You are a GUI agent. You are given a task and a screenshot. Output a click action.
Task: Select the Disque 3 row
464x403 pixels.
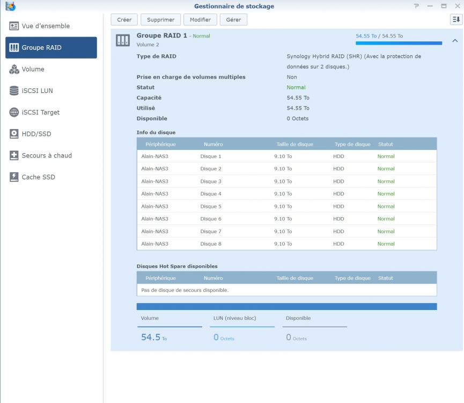[286, 182]
